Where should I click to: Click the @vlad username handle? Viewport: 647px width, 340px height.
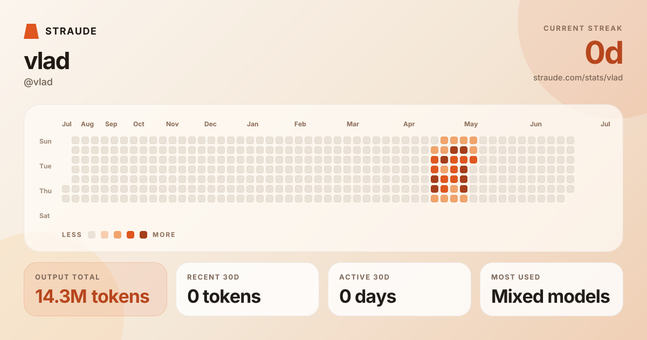pyautogui.click(x=38, y=82)
